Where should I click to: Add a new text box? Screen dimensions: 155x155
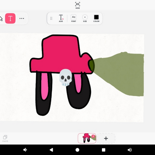point(61,18)
